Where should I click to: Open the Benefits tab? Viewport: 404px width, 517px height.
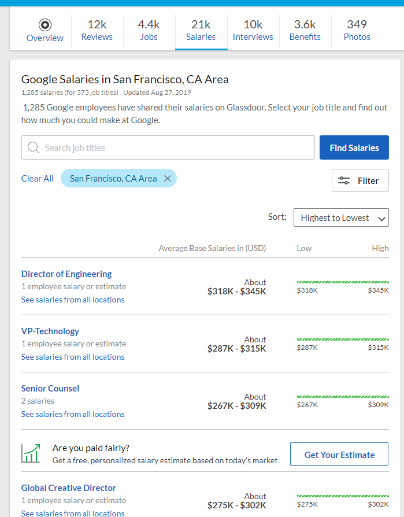(x=305, y=30)
